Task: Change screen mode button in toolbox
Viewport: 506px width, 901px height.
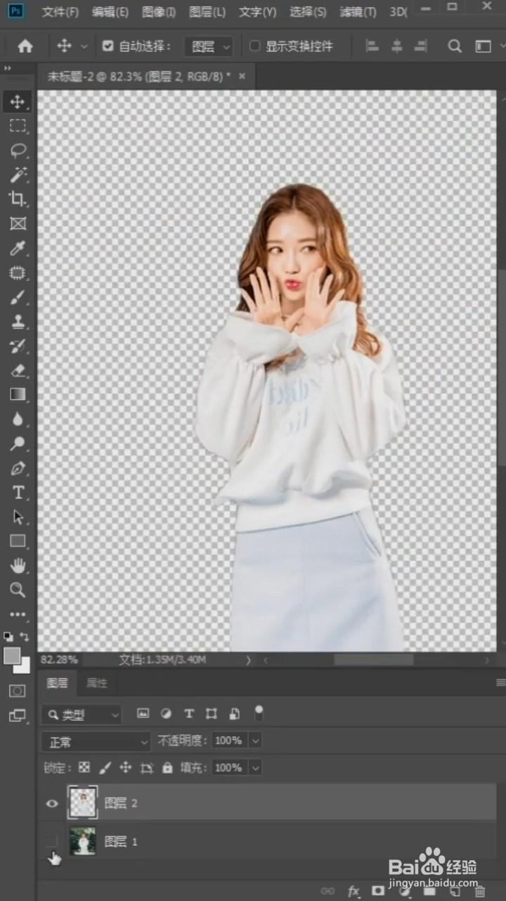Action: click(x=18, y=715)
